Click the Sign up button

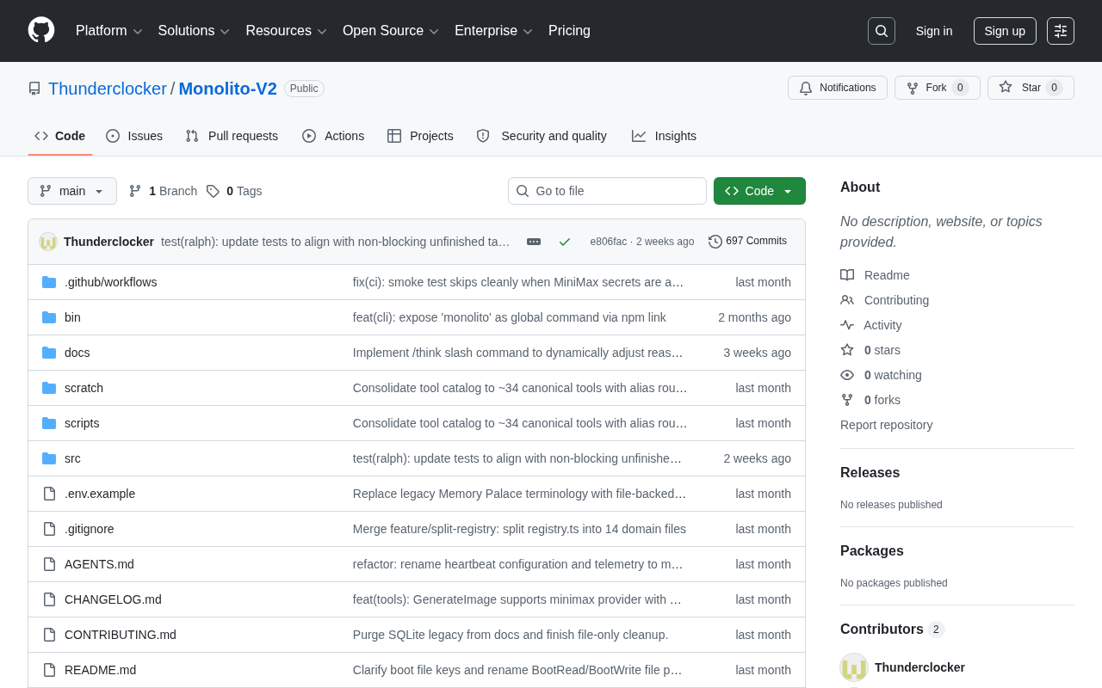(1005, 31)
